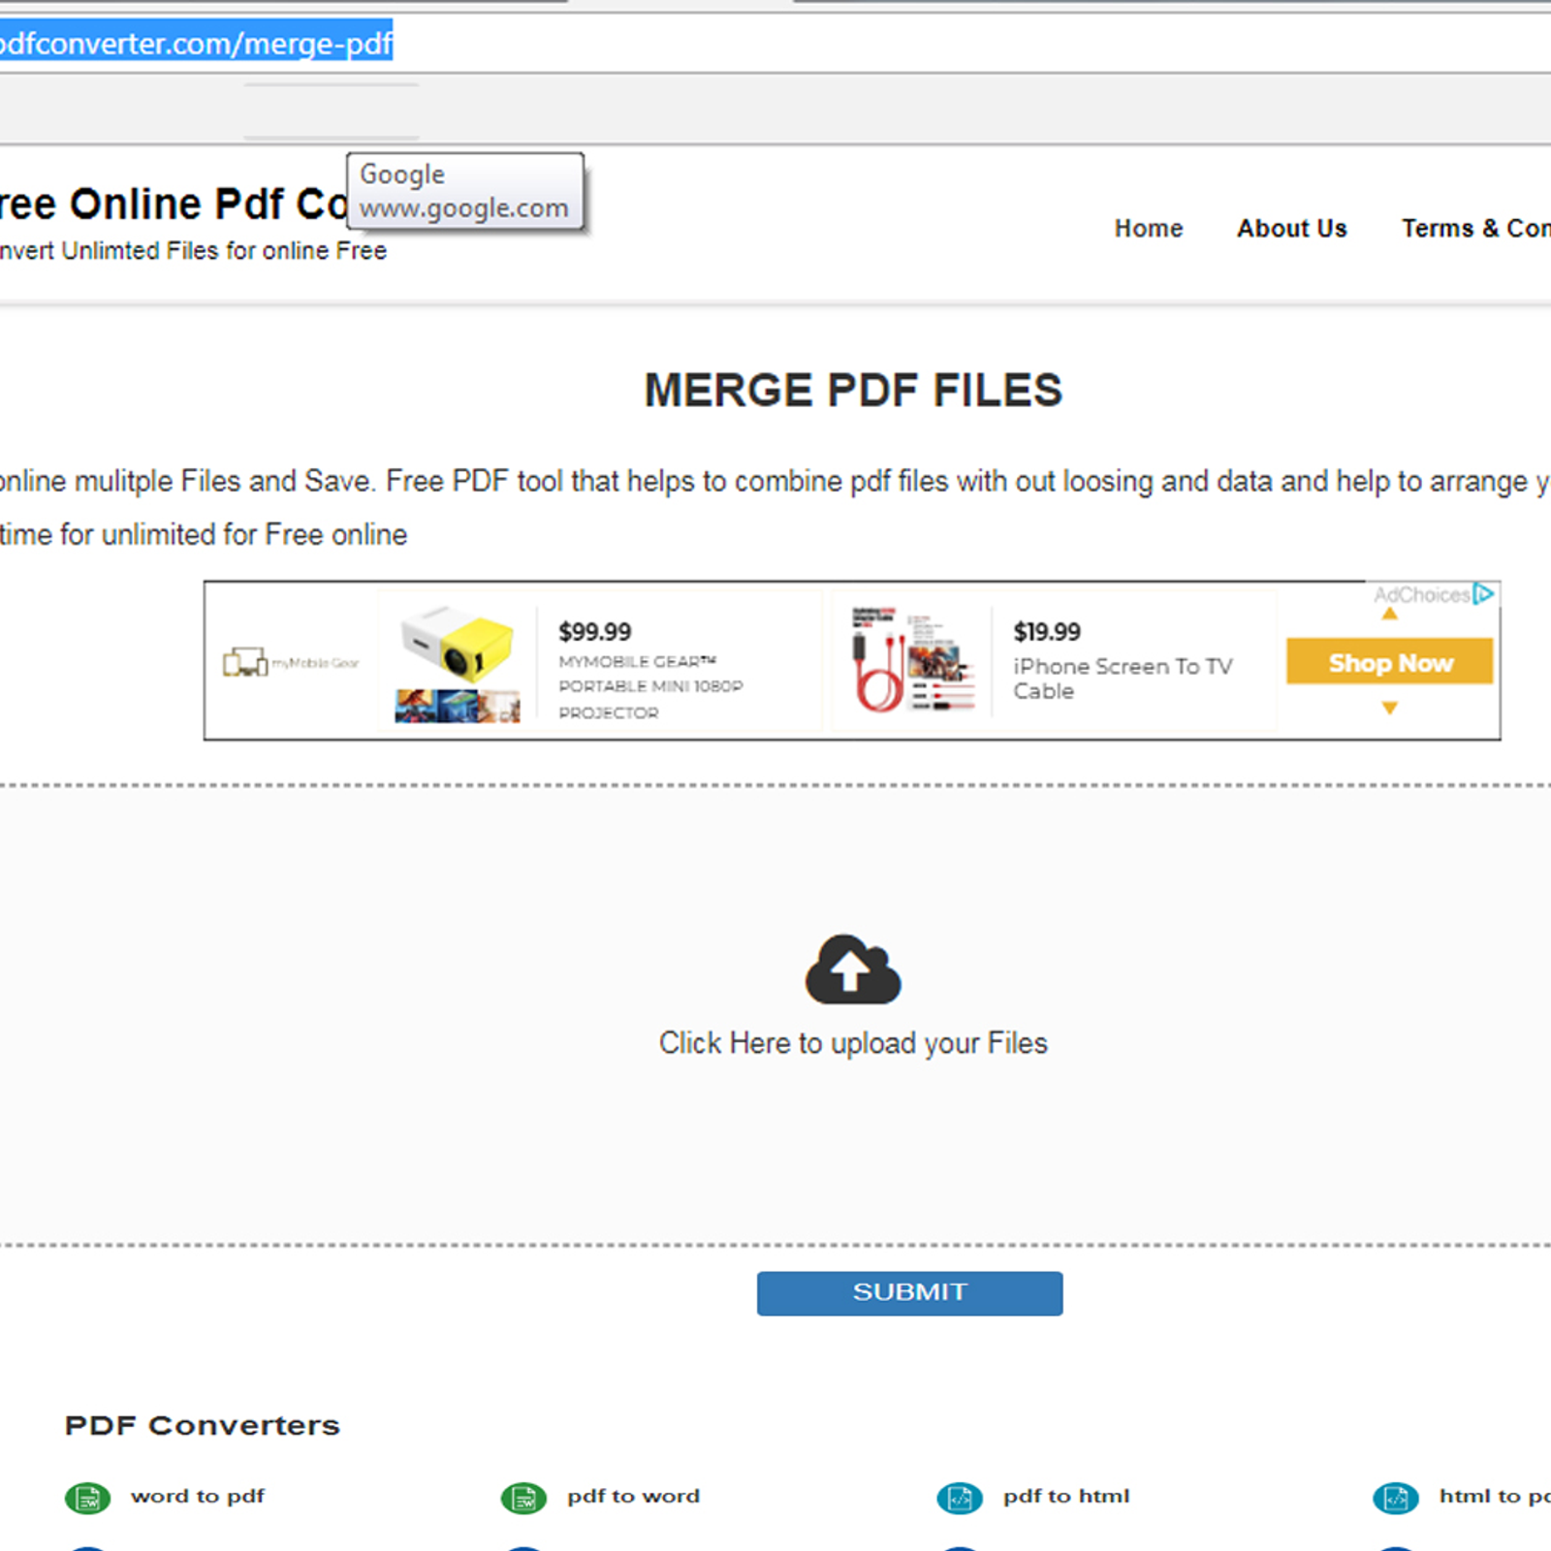
Task: Click the Shop Now button in the ad
Action: click(1390, 662)
